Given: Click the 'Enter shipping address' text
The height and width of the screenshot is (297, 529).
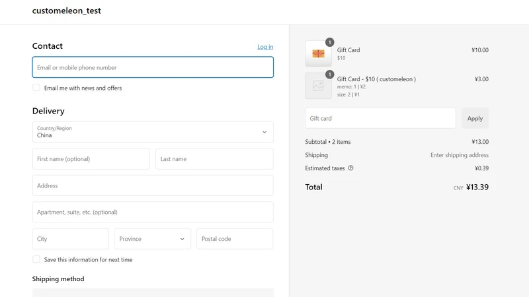Looking at the screenshot, I should 459,155.
